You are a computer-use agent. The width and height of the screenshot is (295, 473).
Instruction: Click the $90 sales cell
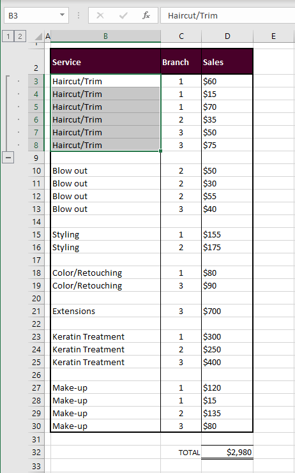[x=227, y=285]
